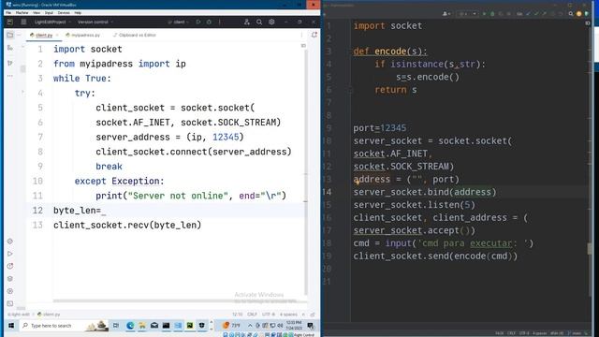Click the orange updates icon in right IDE
This screenshot has height=337, width=599.
coord(578,14)
